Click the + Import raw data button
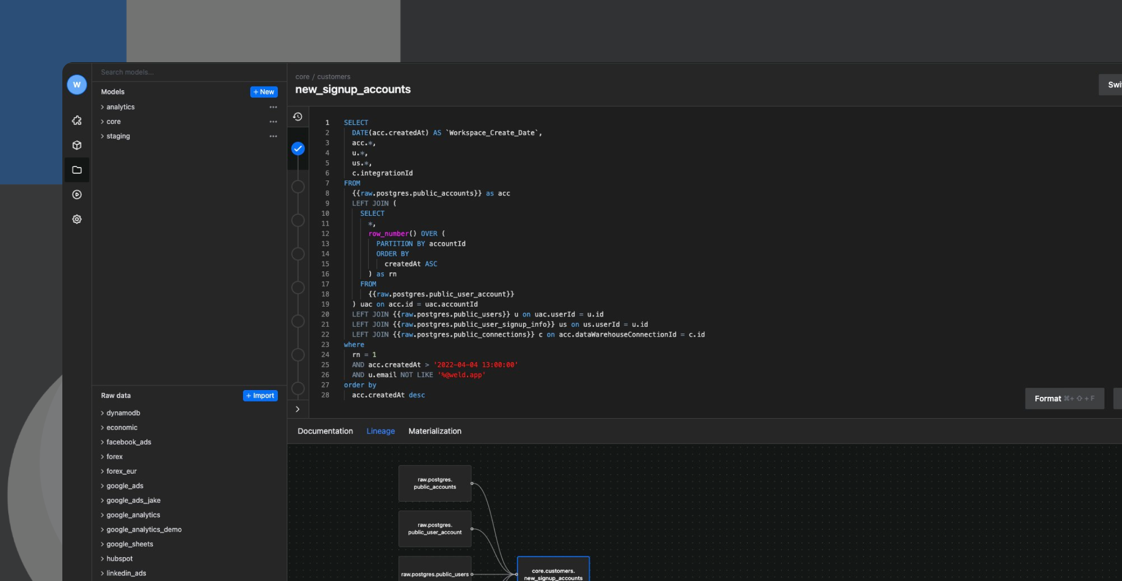This screenshot has height=581, width=1122. [260, 396]
